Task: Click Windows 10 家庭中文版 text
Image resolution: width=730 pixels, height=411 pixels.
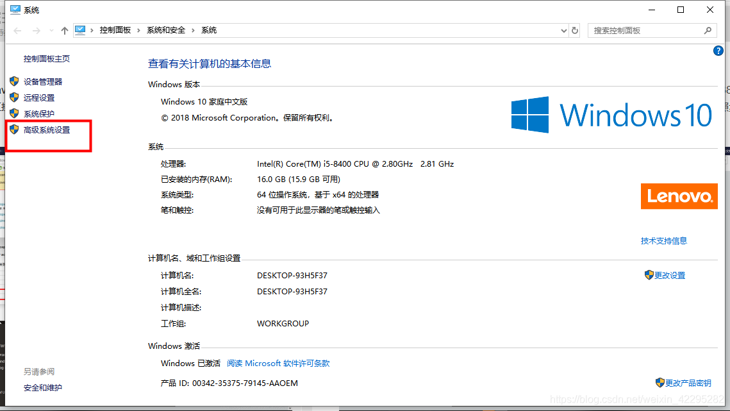Action: [x=204, y=101]
